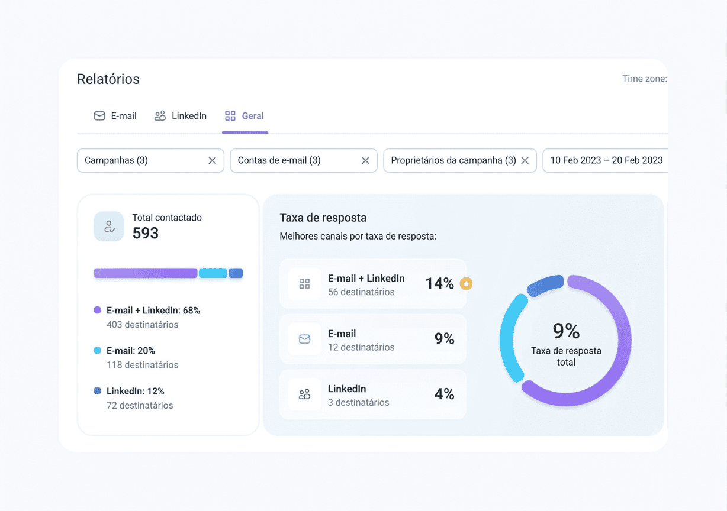This screenshot has width=727, height=511.
Task: Click the people icon beside LinkedIn tab
Action: 160,116
